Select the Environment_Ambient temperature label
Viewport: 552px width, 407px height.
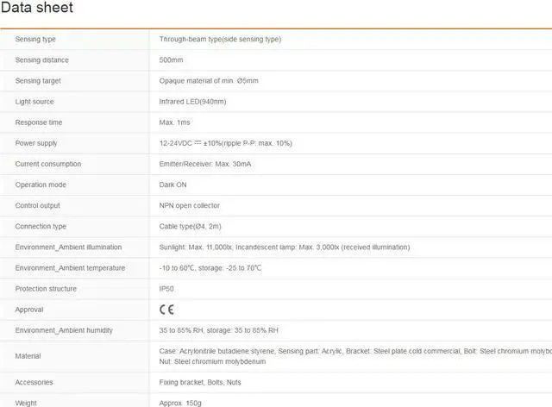click(70, 268)
